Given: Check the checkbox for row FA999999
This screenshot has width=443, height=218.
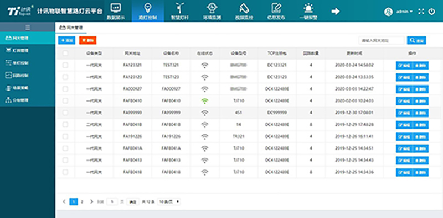Looking at the screenshot, I should coord(65,113).
